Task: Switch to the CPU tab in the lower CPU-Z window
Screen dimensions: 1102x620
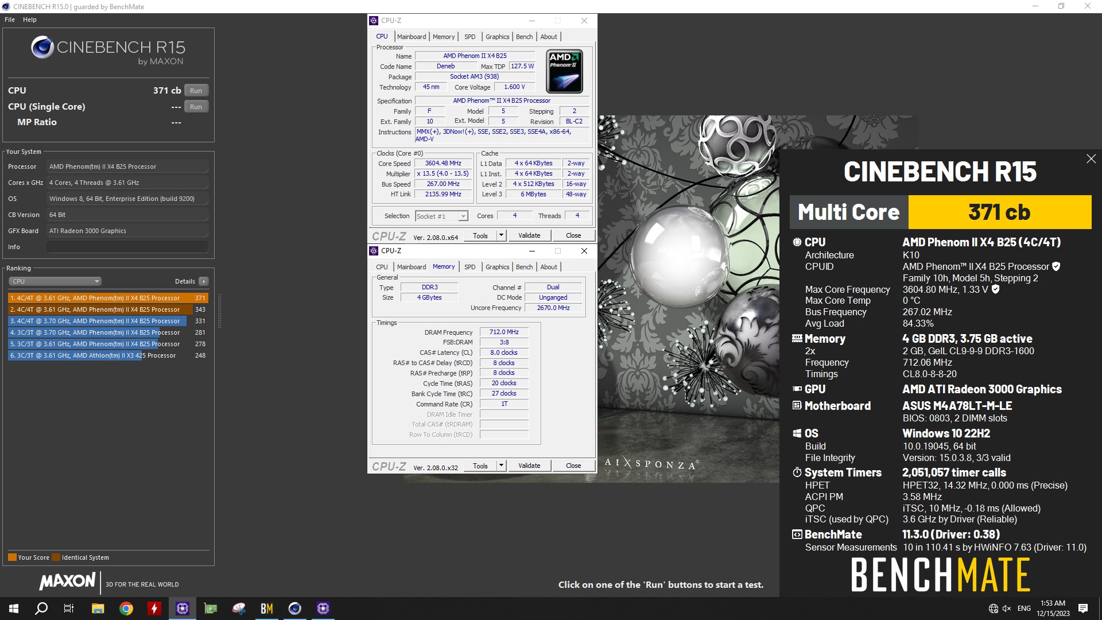Action: tap(382, 267)
